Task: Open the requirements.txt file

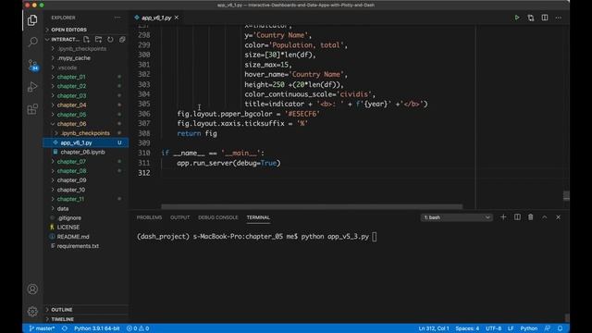Action: (78, 246)
